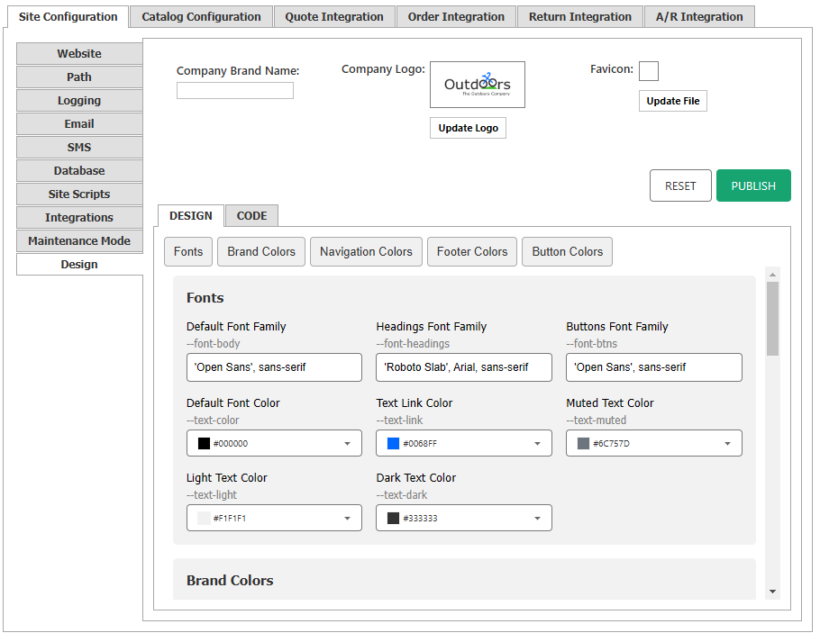Click the #6C757D hex value text
The width and height of the screenshot is (820, 642).
pyautogui.click(x=611, y=444)
